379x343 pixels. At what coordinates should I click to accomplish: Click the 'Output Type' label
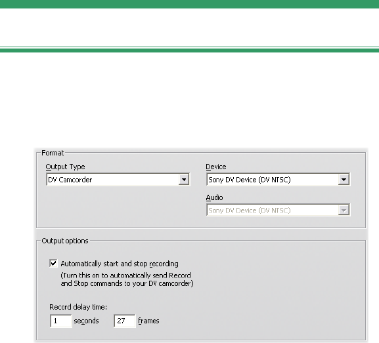tap(65, 167)
